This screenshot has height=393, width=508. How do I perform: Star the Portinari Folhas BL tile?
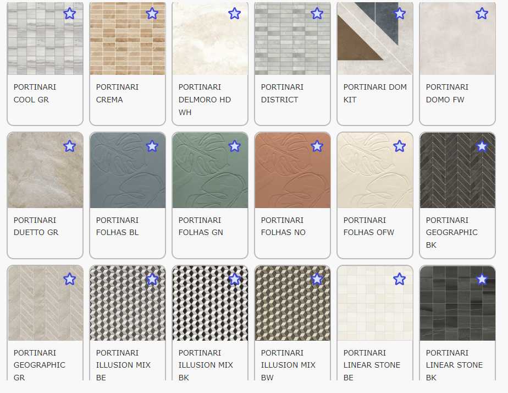152,146
